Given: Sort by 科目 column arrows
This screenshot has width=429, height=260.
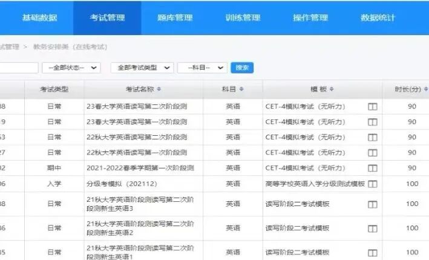Looking at the screenshot, I should point(241,89).
